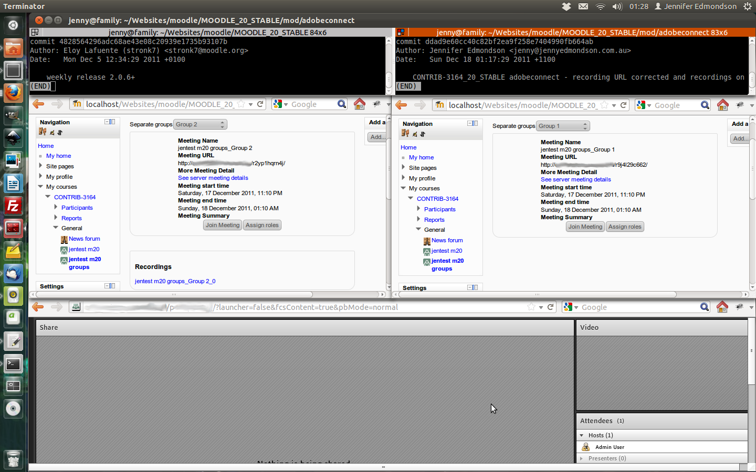Open LibreOffice Writer in the launcher
The image size is (756, 472).
pos(13,183)
